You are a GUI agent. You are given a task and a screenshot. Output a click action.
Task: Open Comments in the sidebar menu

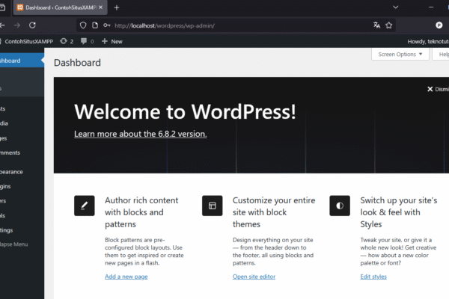[21, 152]
